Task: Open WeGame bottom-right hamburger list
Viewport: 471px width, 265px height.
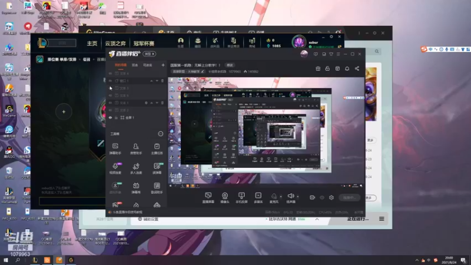Action: pyautogui.click(x=382, y=218)
